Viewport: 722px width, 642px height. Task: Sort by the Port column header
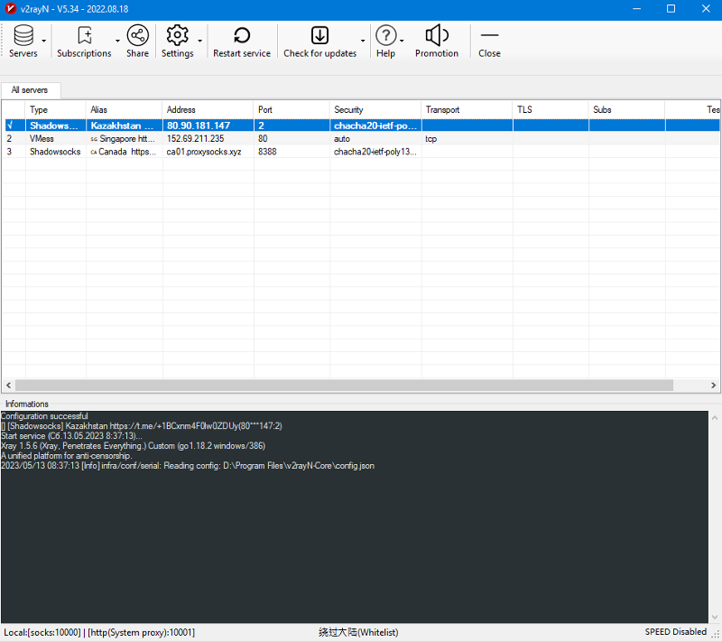point(292,109)
